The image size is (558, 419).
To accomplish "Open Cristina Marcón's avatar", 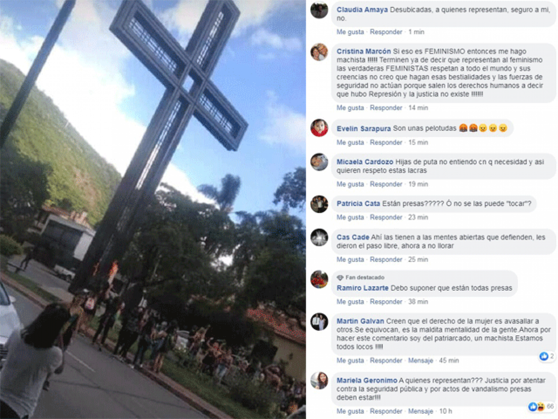I will pos(319,52).
